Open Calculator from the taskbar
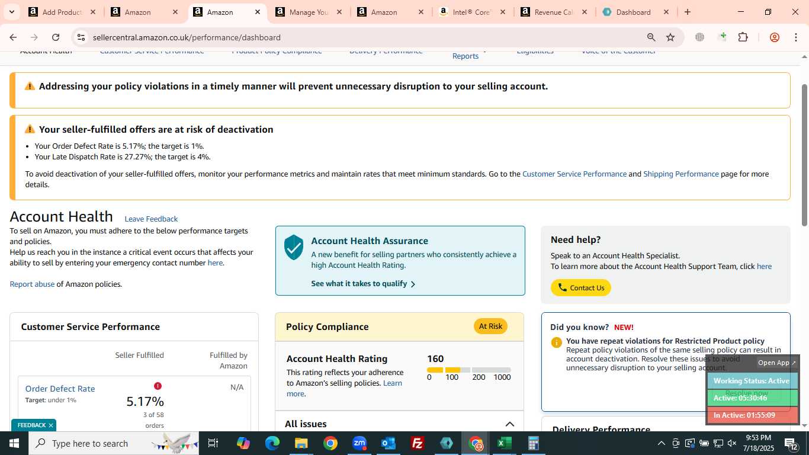809x455 pixels. [x=534, y=443]
